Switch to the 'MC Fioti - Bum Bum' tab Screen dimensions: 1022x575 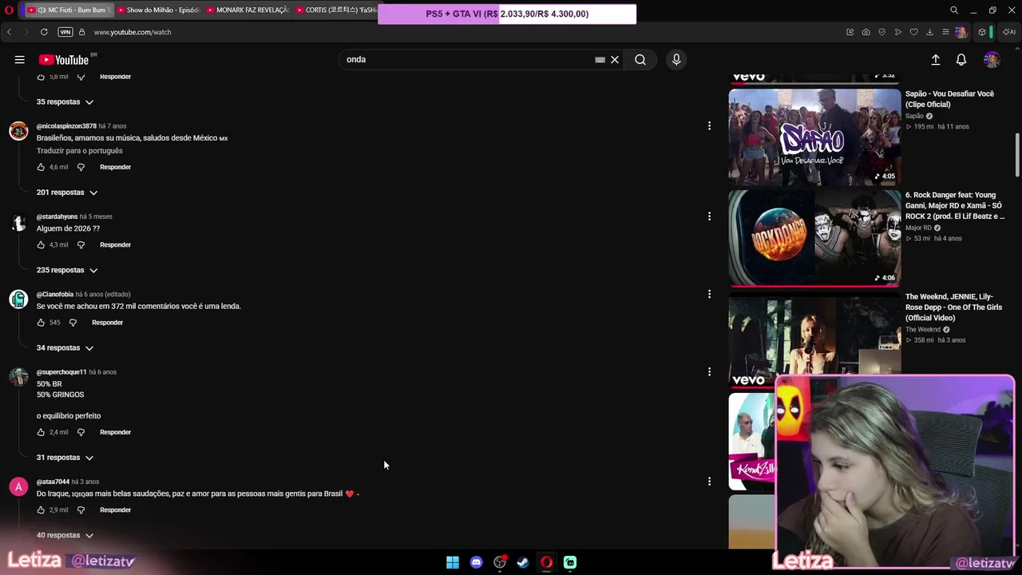[68, 10]
